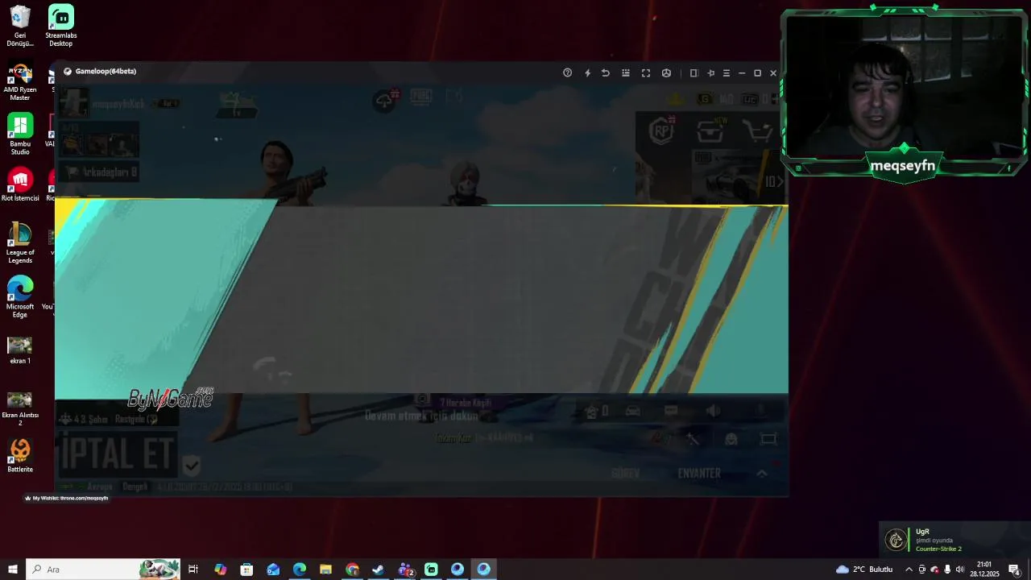Screen dimensions: 1031x580
Task: Click the in-game speaker sound icon
Action: coord(714,411)
